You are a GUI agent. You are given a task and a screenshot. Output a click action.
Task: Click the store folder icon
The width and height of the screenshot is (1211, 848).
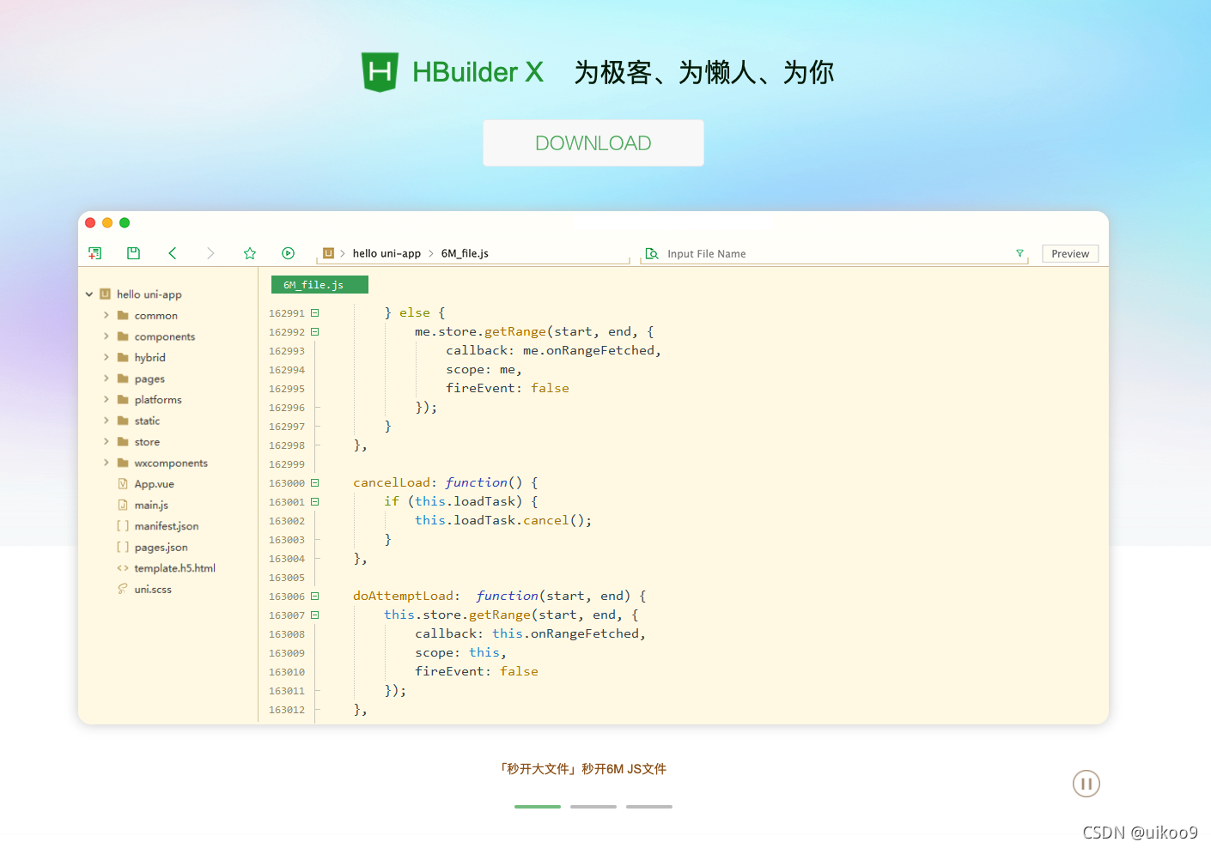point(123,442)
